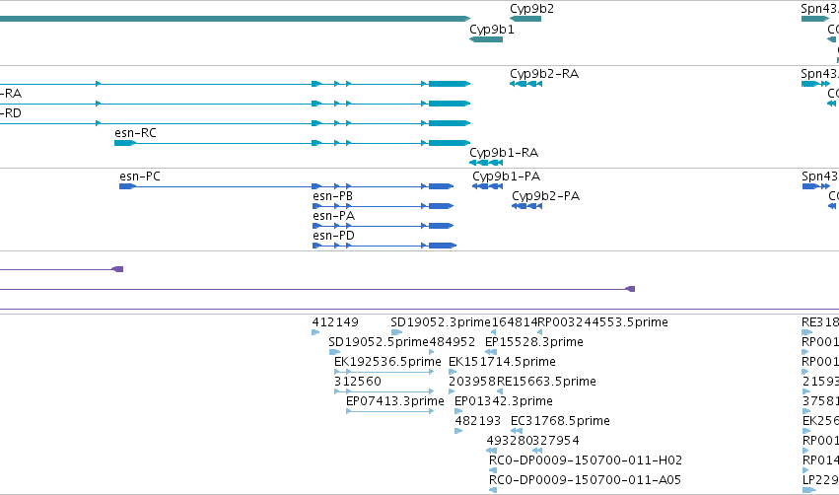The width and height of the screenshot is (839, 495).
Task: Click the EK151714.5prime EST label
Action: (502, 362)
